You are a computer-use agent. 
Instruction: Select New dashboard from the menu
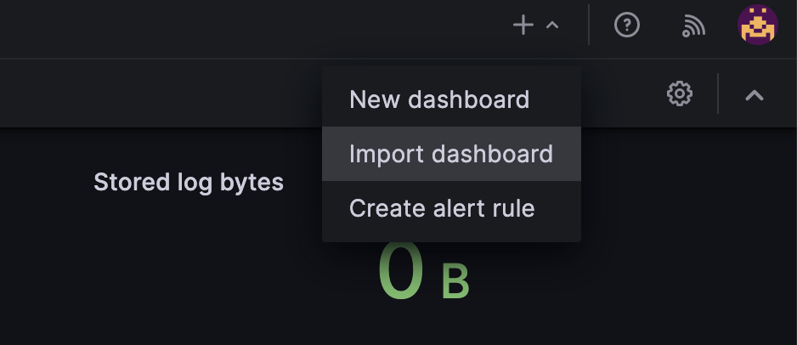point(439,99)
